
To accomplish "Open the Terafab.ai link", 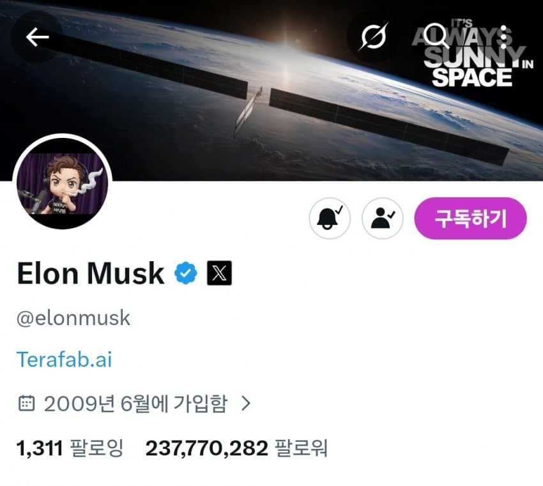I will 65,360.
